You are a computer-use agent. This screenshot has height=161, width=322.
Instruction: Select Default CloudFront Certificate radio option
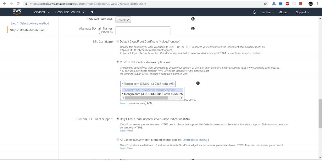coord(118,41)
